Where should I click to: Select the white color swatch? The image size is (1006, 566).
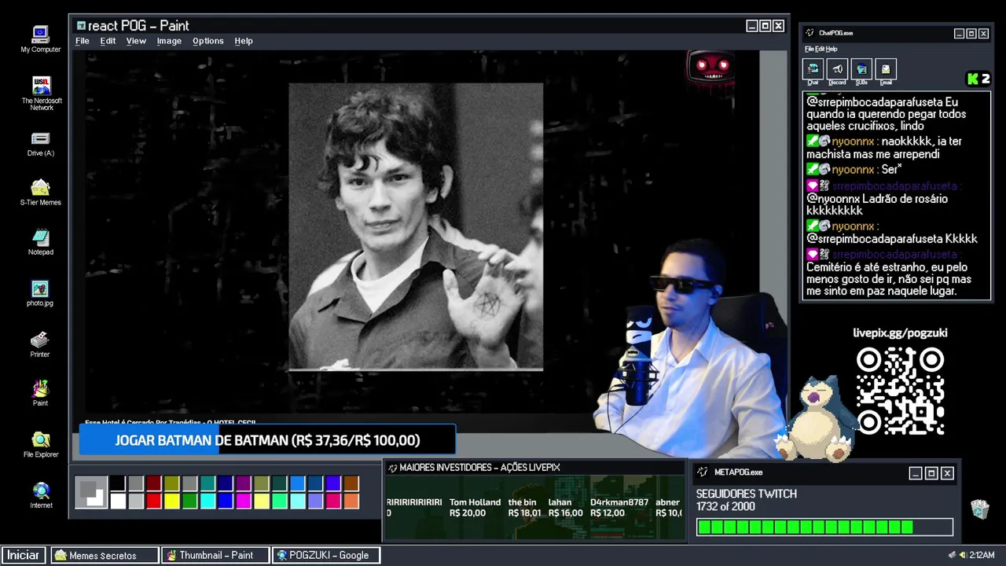point(118,501)
